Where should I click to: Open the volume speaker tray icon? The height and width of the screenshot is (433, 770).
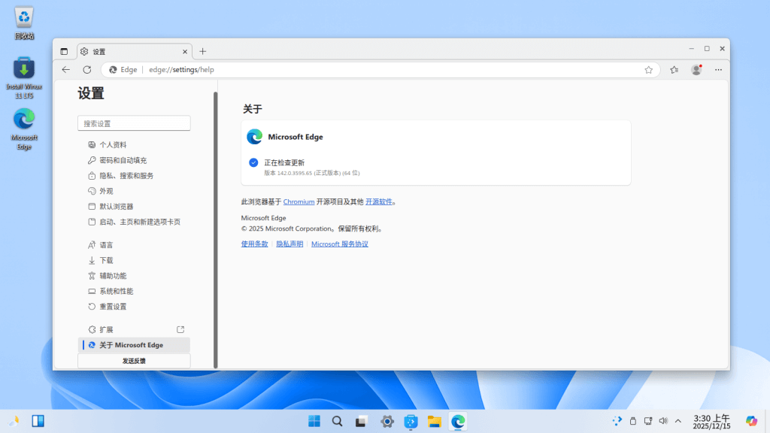[663, 421]
